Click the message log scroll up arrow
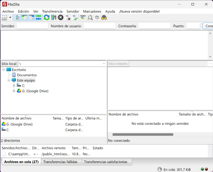This screenshot has width=213, height=172. (210, 33)
